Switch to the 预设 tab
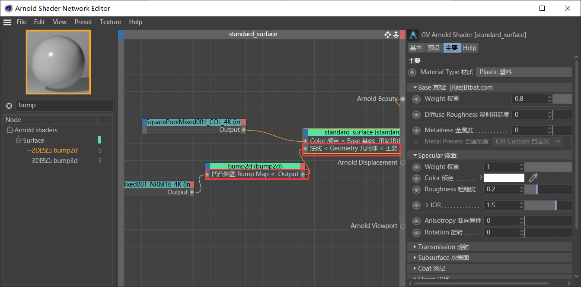The width and height of the screenshot is (581, 287). tap(434, 48)
